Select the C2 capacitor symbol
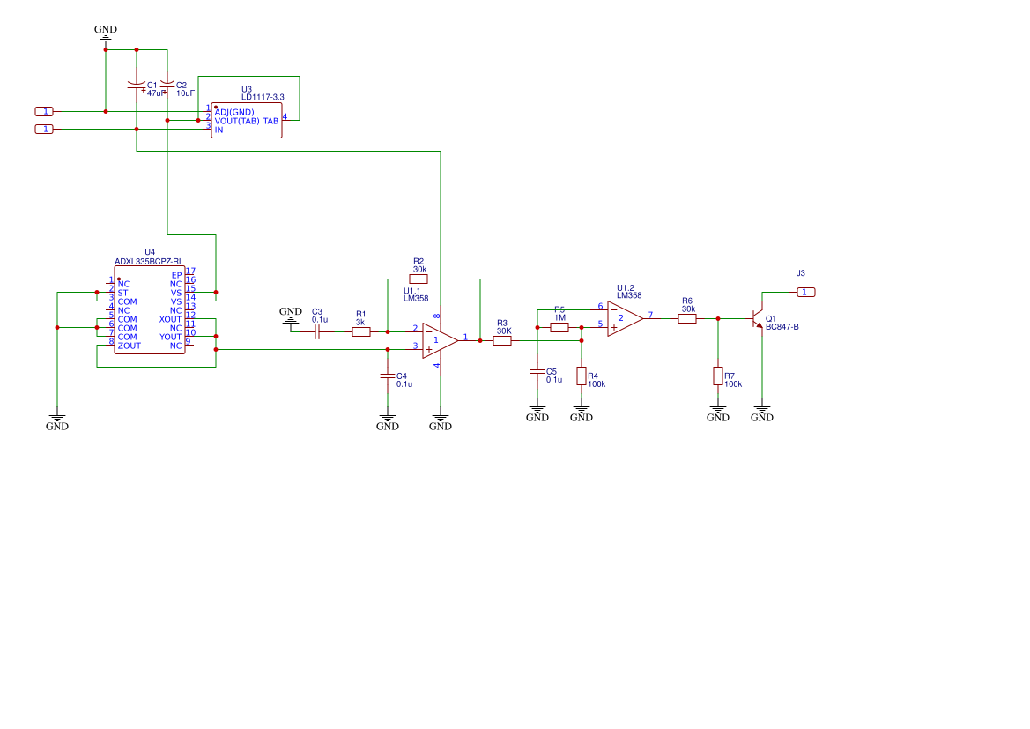 pos(167,86)
